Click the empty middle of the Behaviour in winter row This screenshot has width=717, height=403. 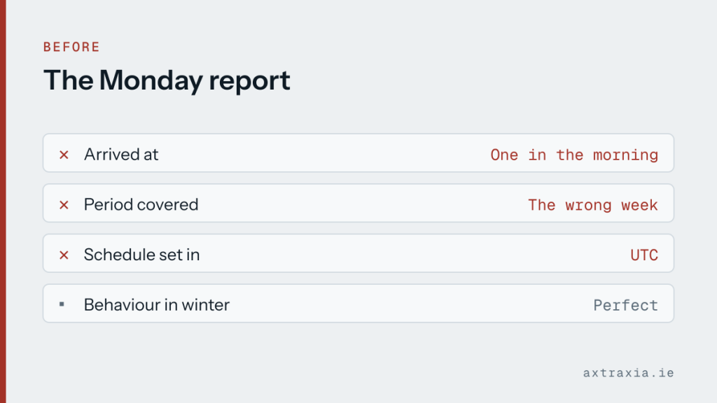tap(412, 304)
